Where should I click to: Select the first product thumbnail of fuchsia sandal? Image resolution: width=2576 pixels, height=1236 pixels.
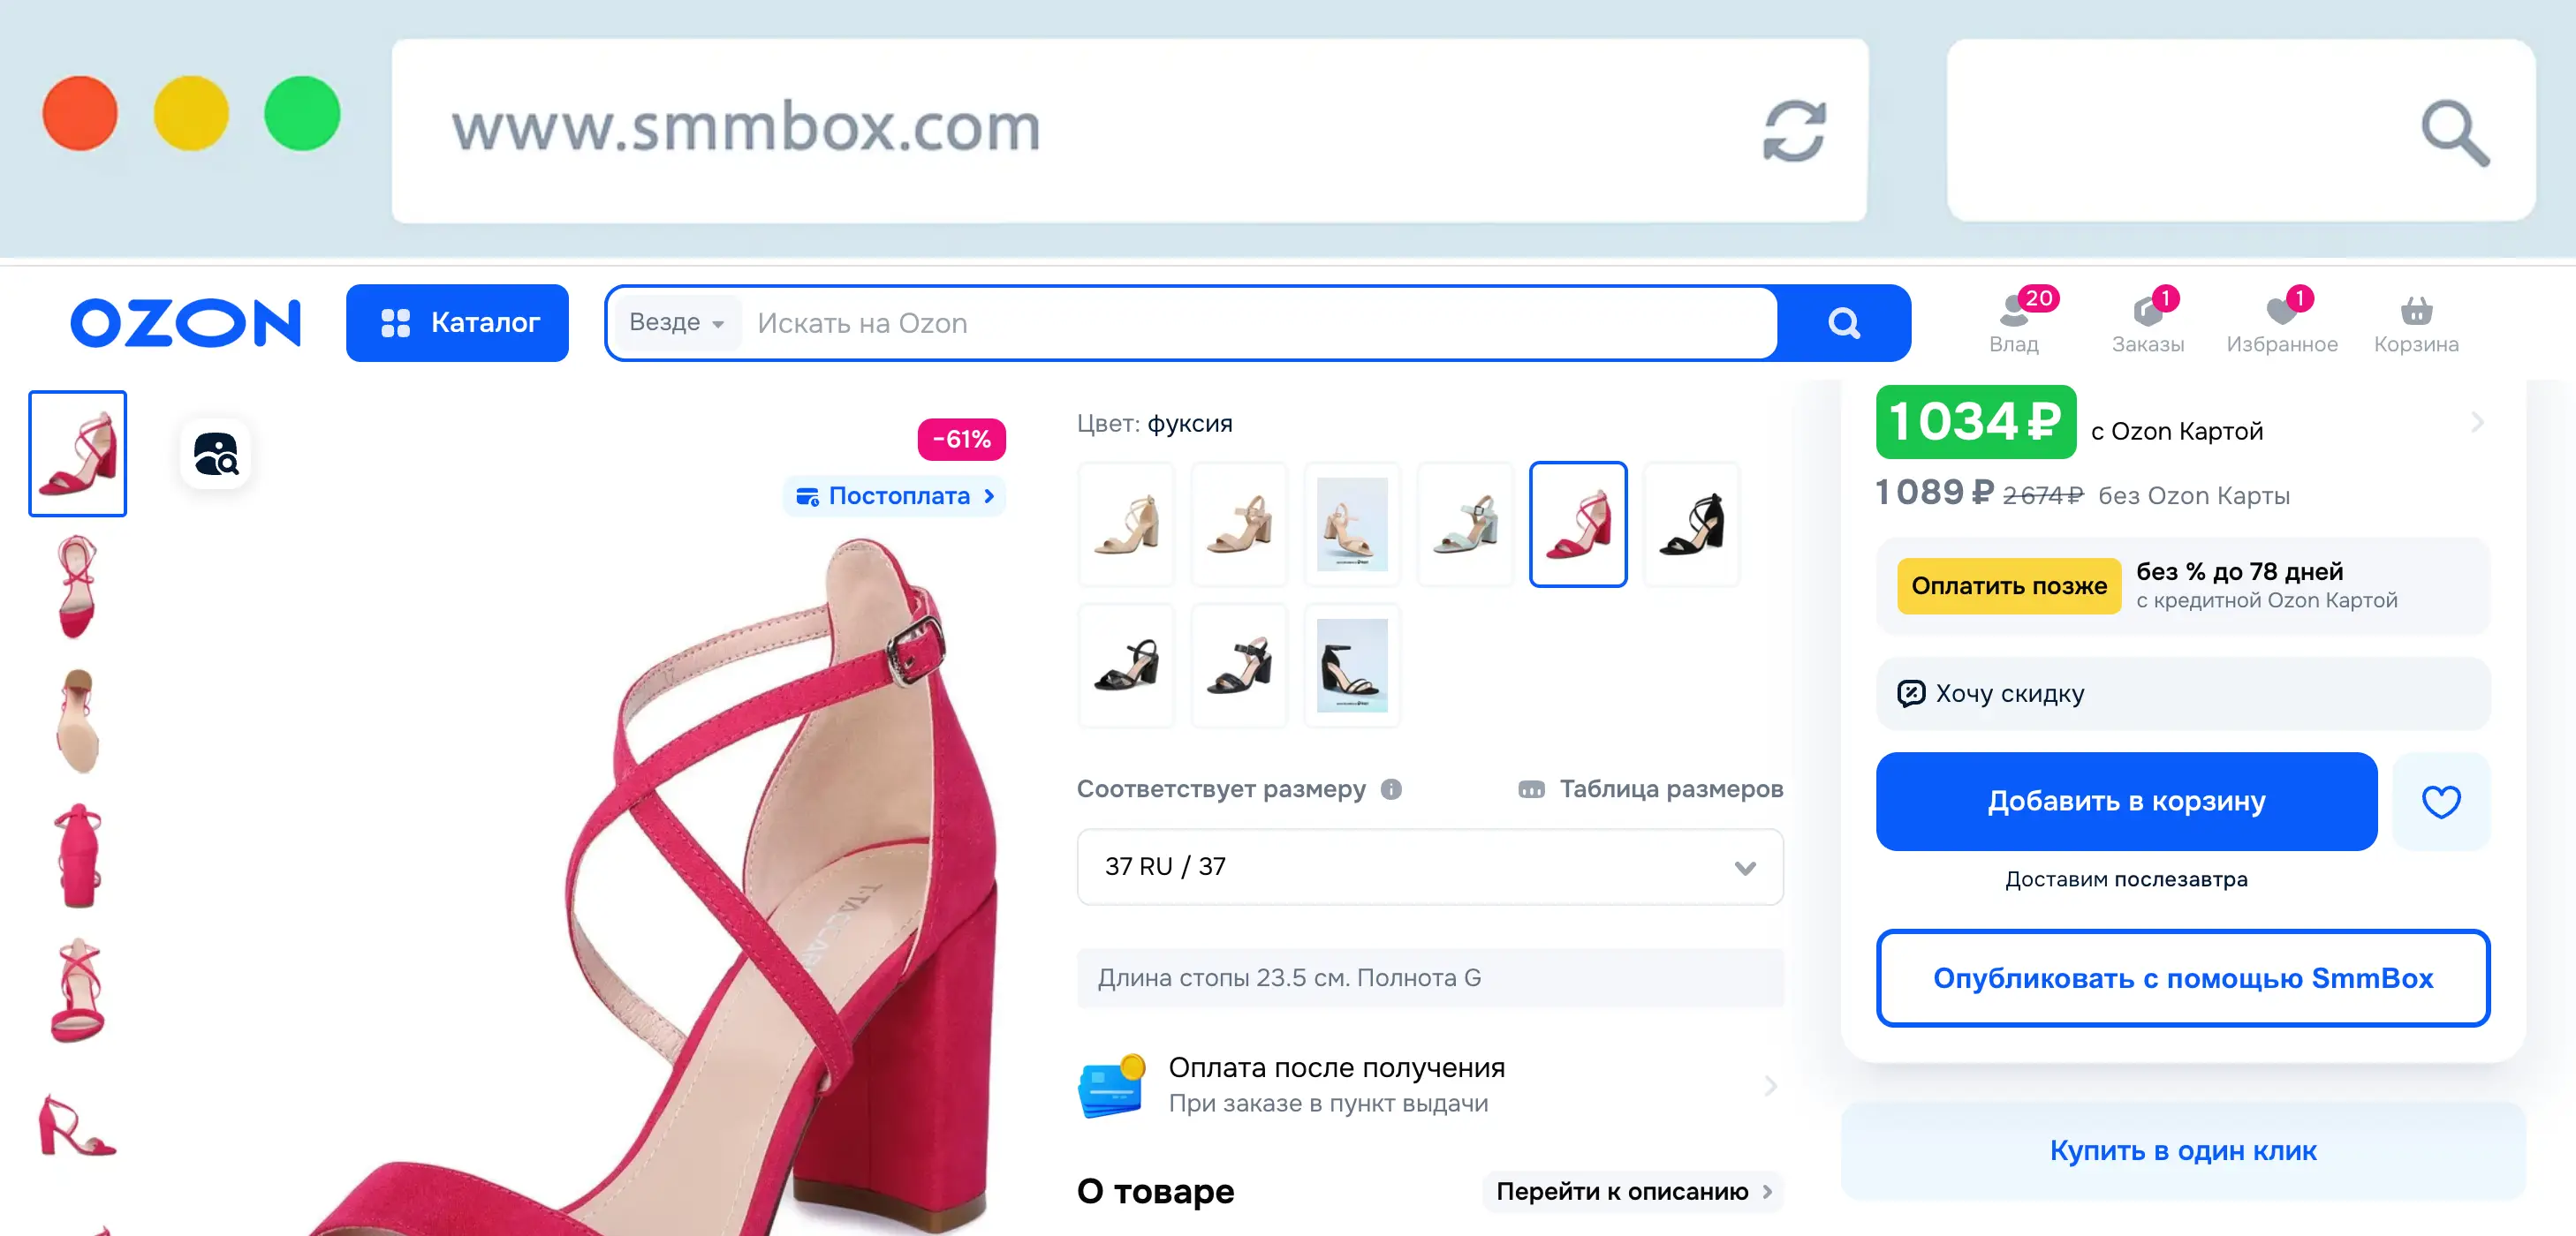point(77,454)
